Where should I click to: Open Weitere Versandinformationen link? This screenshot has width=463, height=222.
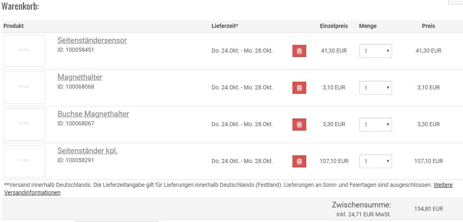pyautogui.click(x=443, y=185)
